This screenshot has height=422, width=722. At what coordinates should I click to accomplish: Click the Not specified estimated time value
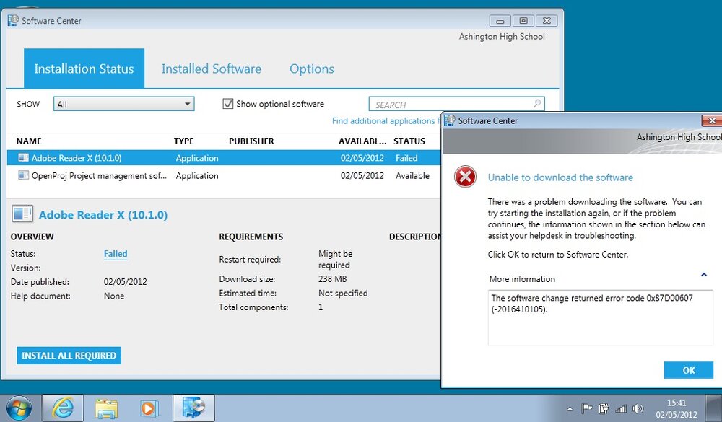click(343, 293)
